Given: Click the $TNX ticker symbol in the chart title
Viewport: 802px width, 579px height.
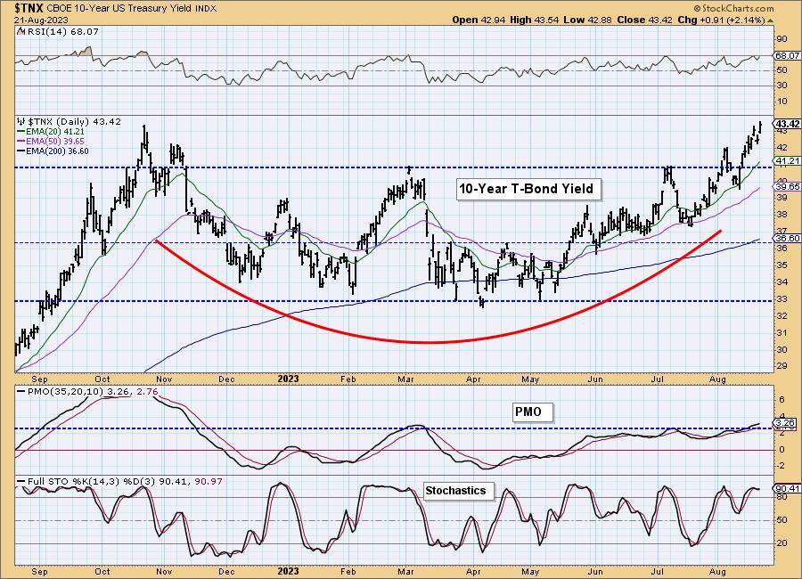Looking at the screenshot, I should [x=29, y=8].
